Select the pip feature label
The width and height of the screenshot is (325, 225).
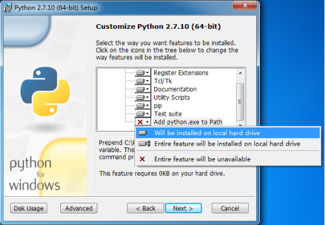(158, 106)
